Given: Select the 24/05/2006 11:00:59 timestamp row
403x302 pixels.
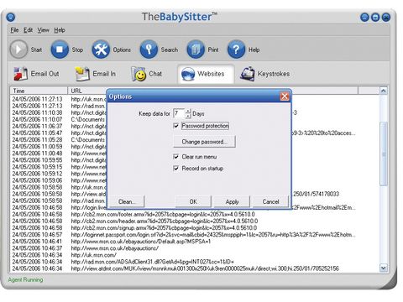Looking at the screenshot, I should (37, 147).
